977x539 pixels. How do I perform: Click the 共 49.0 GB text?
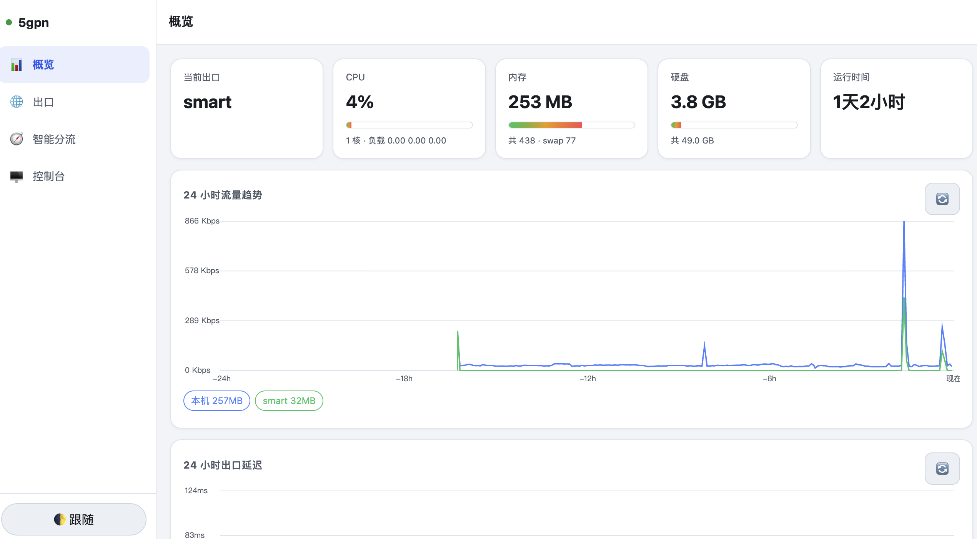tap(692, 140)
